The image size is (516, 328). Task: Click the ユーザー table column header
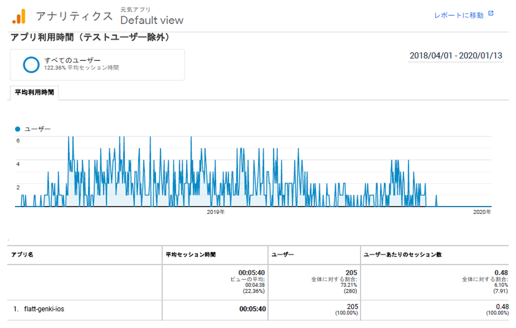(x=283, y=254)
